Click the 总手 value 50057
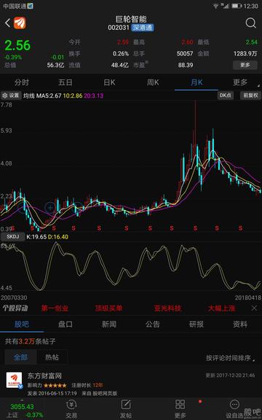Screen dimensions: 262x420 tap(185, 53)
